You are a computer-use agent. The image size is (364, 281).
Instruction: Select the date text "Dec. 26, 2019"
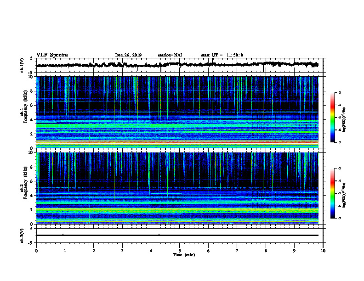128,55
